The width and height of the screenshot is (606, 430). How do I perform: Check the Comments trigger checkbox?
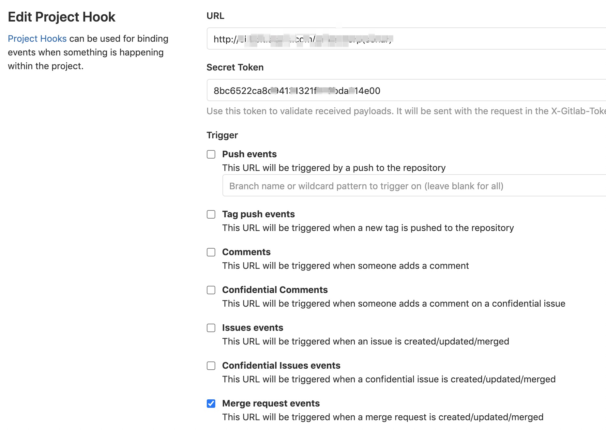coord(211,252)
